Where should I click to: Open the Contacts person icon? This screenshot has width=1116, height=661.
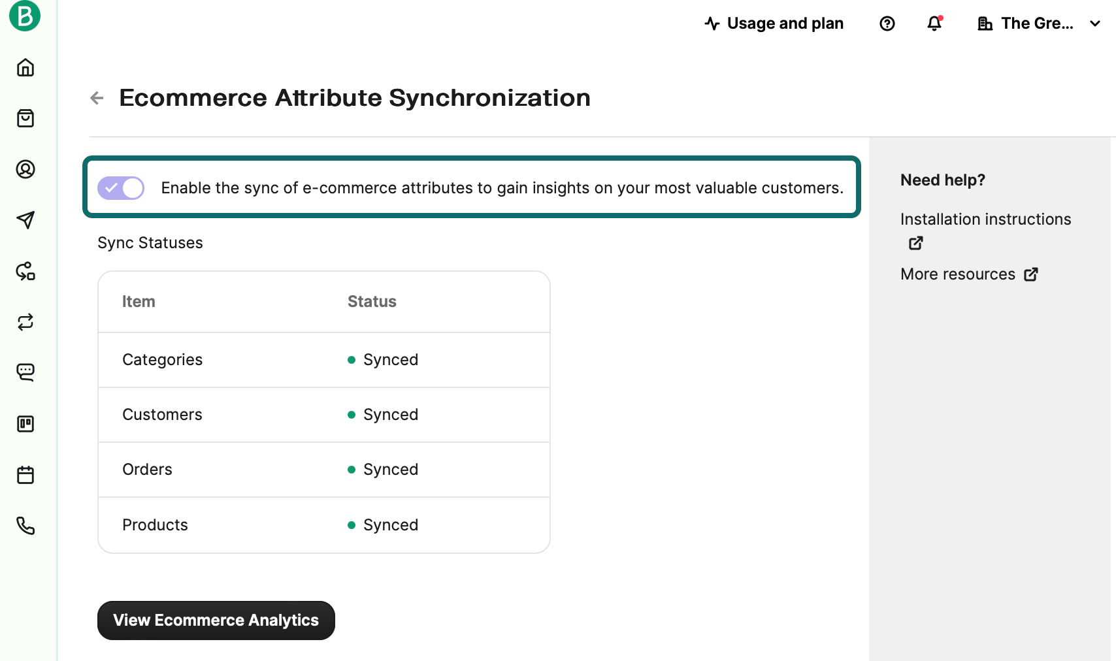pyautogui.click(x=25, y=169)
